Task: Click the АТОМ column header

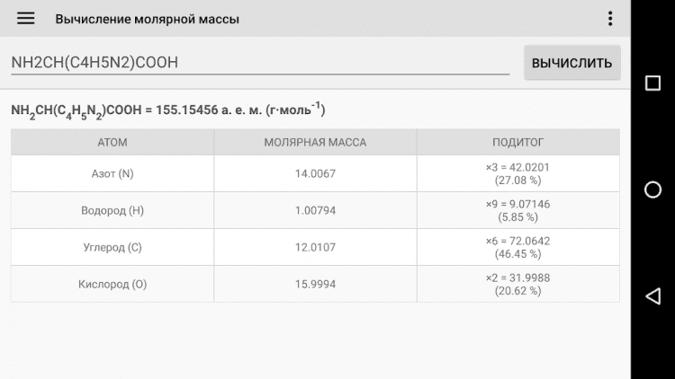Action: coord(112,142)
